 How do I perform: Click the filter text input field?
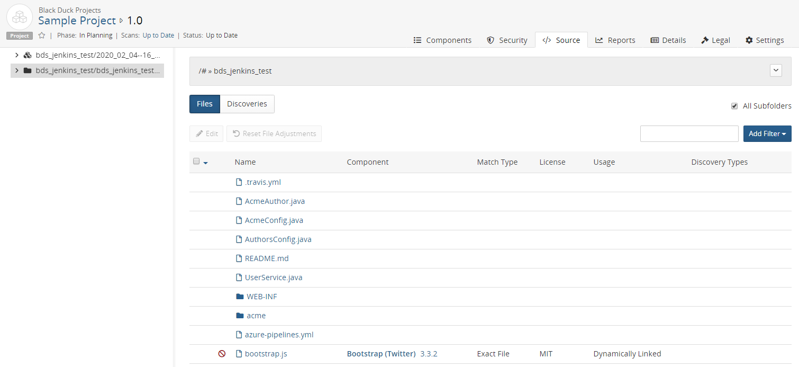click(x=689, y=134)
